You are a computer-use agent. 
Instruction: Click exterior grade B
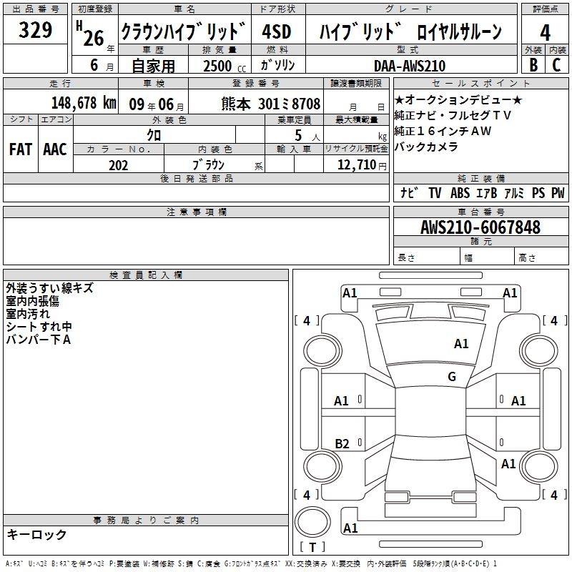pyautogui.click(x=533, y=65)
